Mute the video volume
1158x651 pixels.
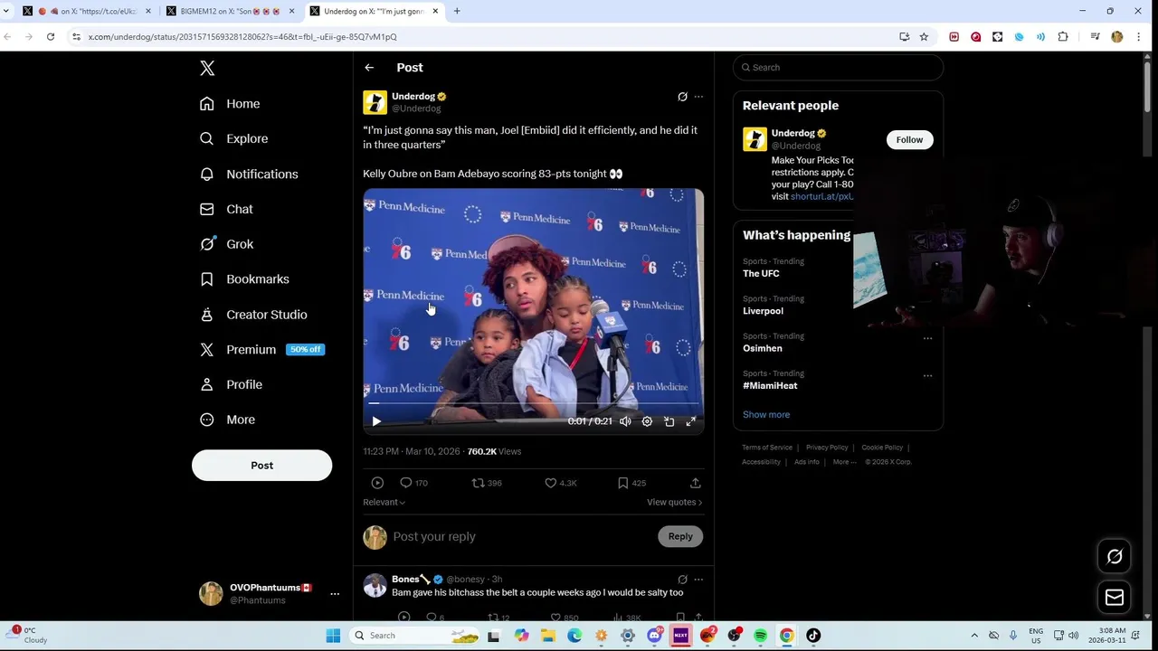pos(625,421)
